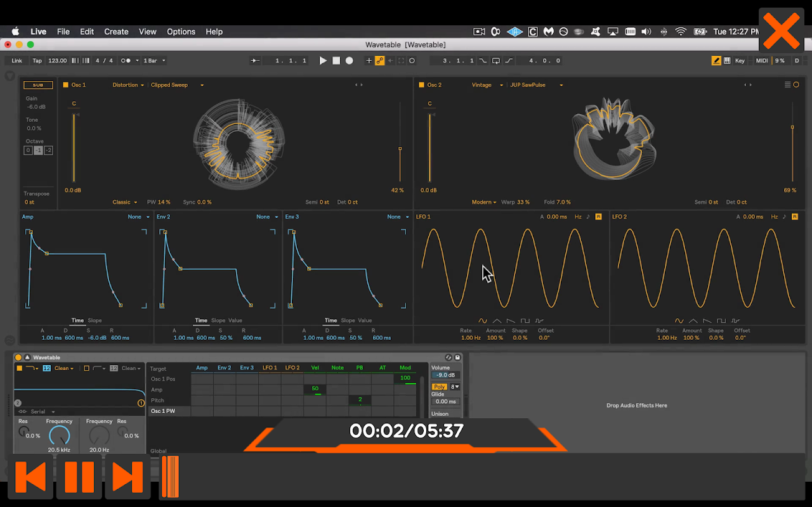Open the Apple menu
The width and height of the screenshot is (812, 507).
point(15,32)
